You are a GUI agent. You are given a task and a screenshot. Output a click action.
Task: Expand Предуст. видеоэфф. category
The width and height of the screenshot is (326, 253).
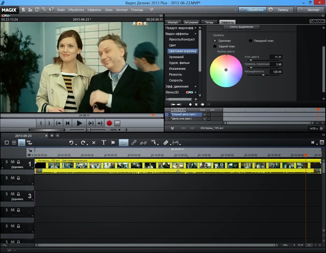click(196, 28)
